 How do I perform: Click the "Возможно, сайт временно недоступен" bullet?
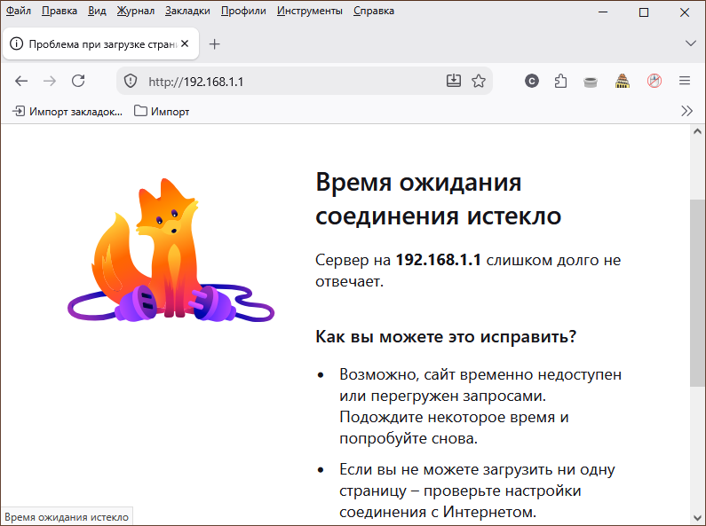(480, 406)
